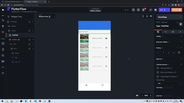Zoom in the canvas with plus
The height and width of the screenshot is (103, 184).
pyautogui.click(x=151, y=96)
